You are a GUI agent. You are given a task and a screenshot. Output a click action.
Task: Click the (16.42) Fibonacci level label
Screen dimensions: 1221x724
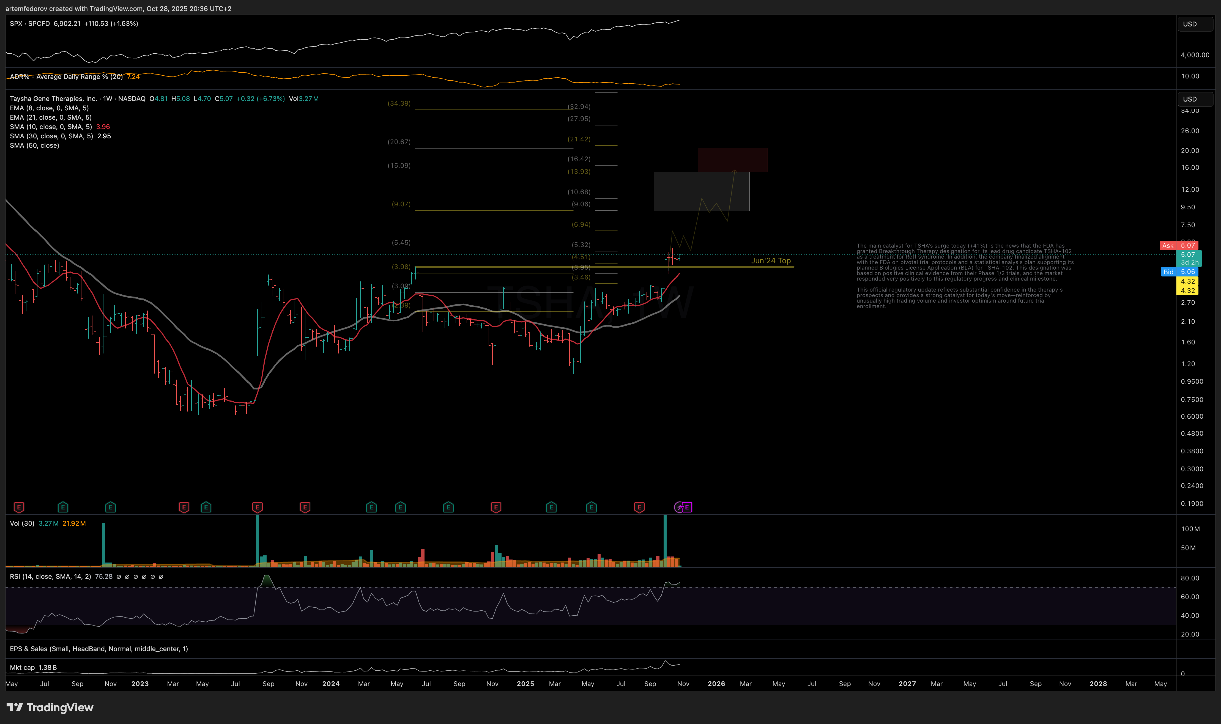point(579,159)
